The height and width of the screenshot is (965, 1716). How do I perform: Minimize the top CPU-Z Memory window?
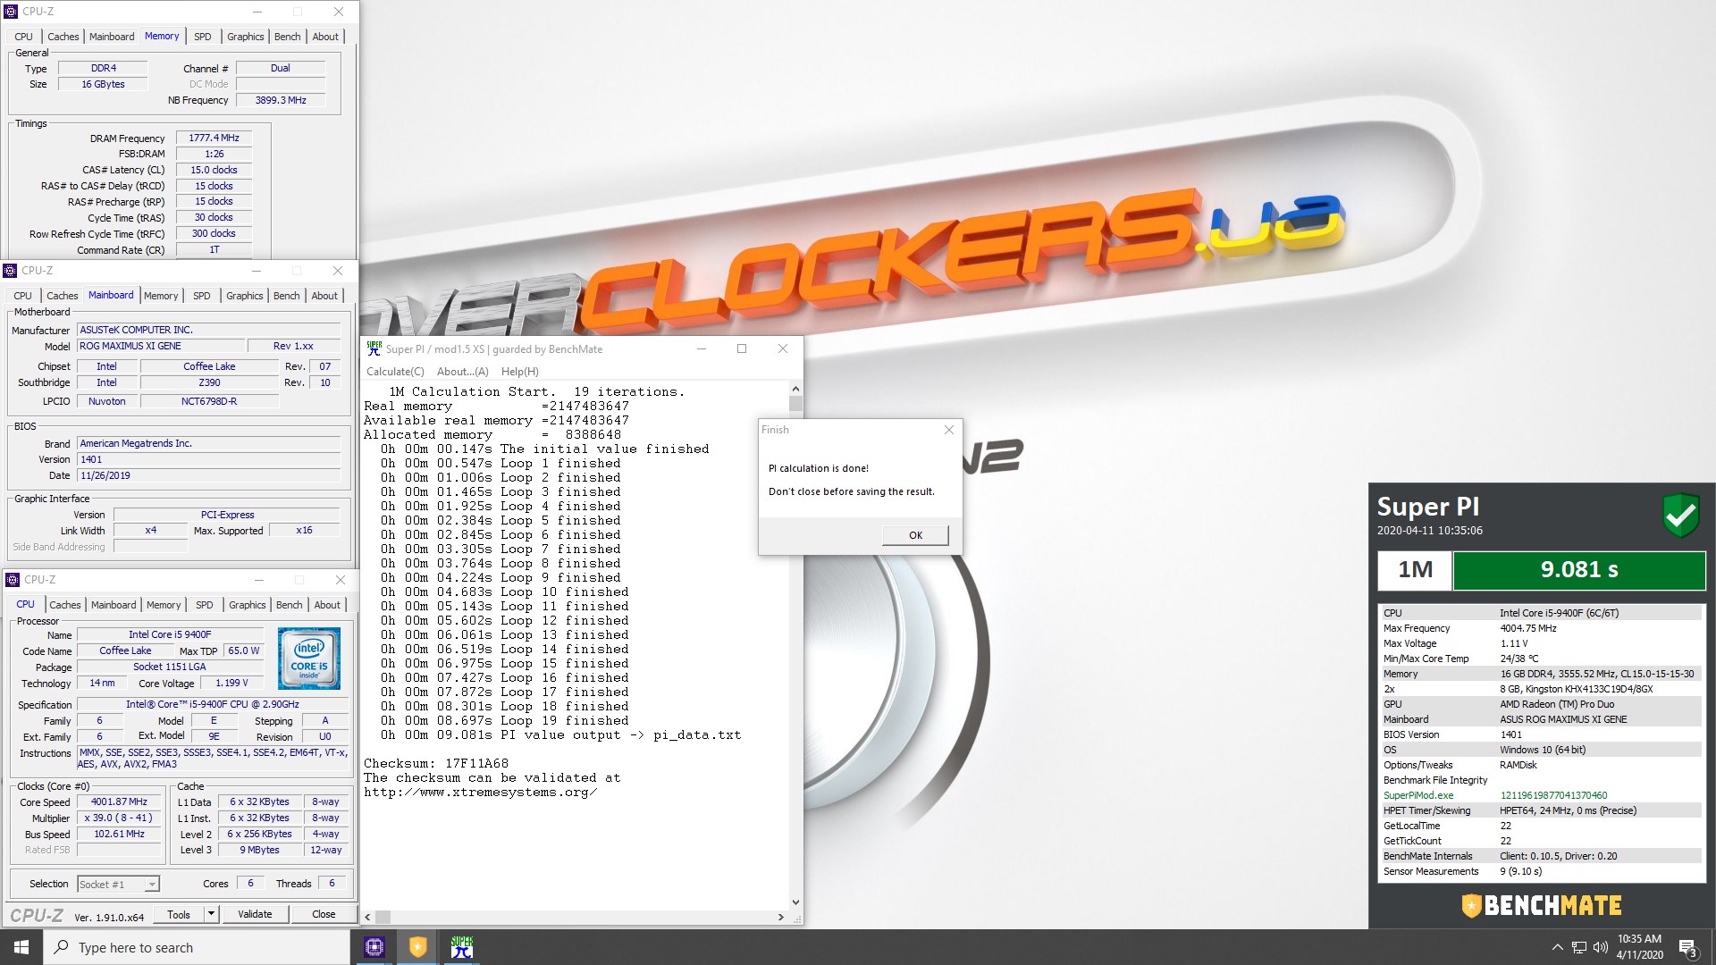click(257, 12)
